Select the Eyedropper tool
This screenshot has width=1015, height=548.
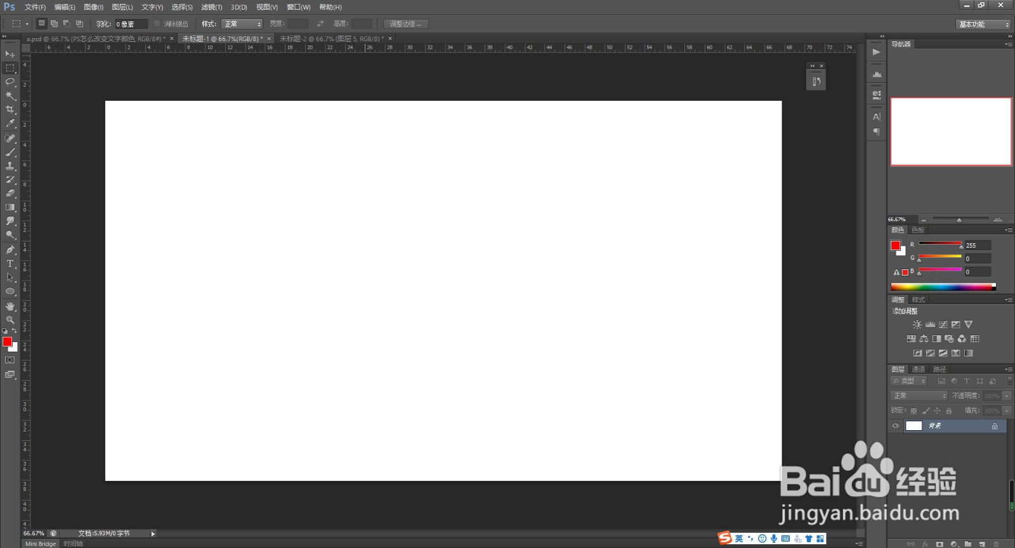click(x=10, y=124)
